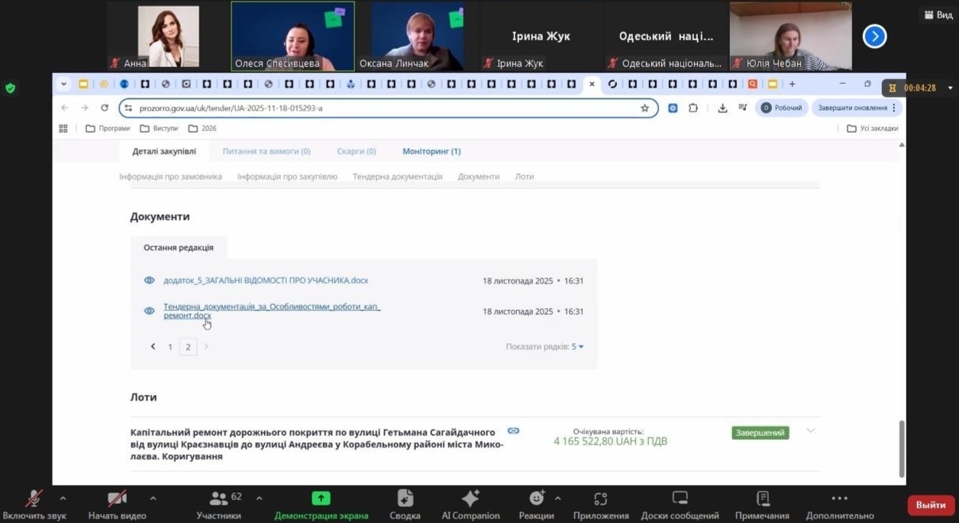Turn on camera with Начать видео
This screenshot has width=959, height=523.
pos(117,499)
